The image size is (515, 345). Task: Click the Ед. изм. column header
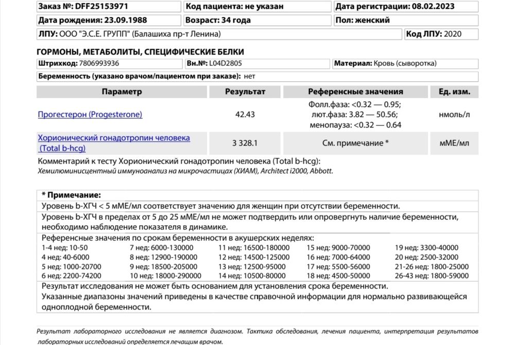click(x=454, y=92)
